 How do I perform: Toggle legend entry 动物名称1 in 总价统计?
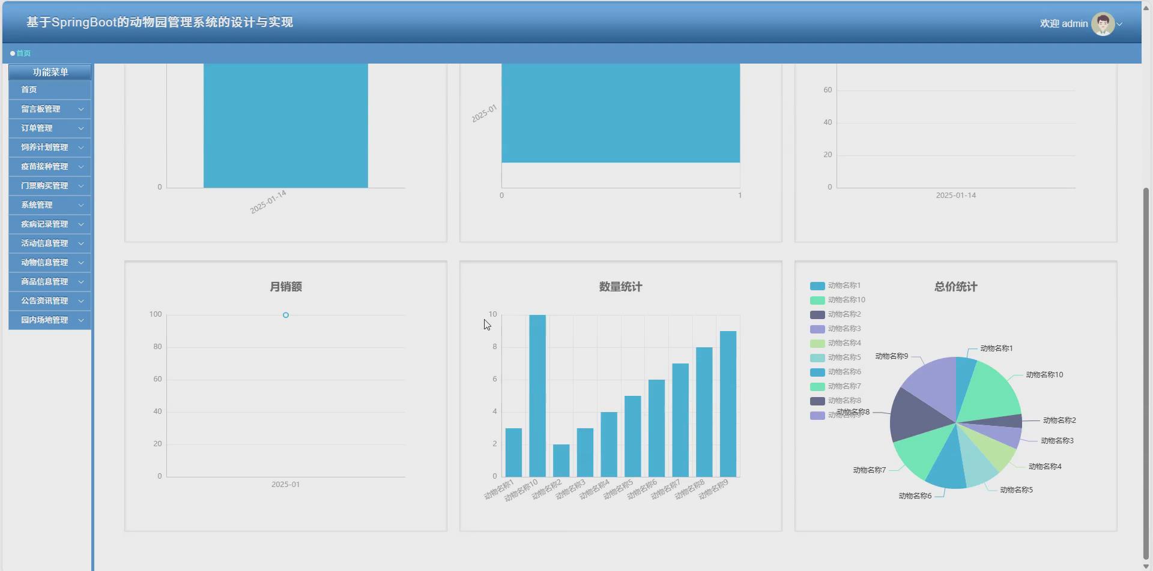[x=835, y=285]
